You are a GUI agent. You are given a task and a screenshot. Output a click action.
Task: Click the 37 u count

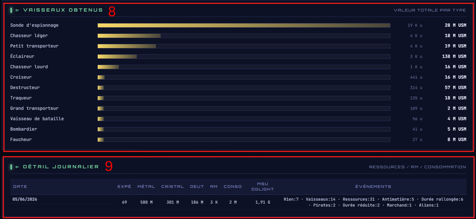417,139
